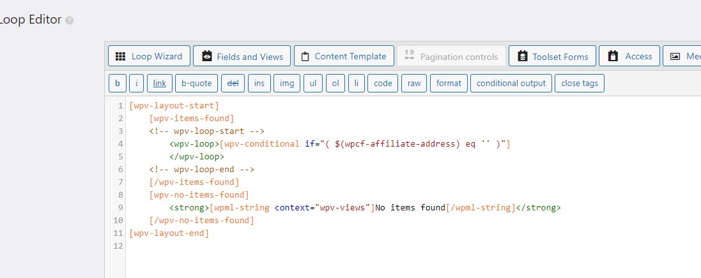701x278 pixels.
Task: Click the [wpv-no-items-found] opening shortcode
Action: coord(199,194)
